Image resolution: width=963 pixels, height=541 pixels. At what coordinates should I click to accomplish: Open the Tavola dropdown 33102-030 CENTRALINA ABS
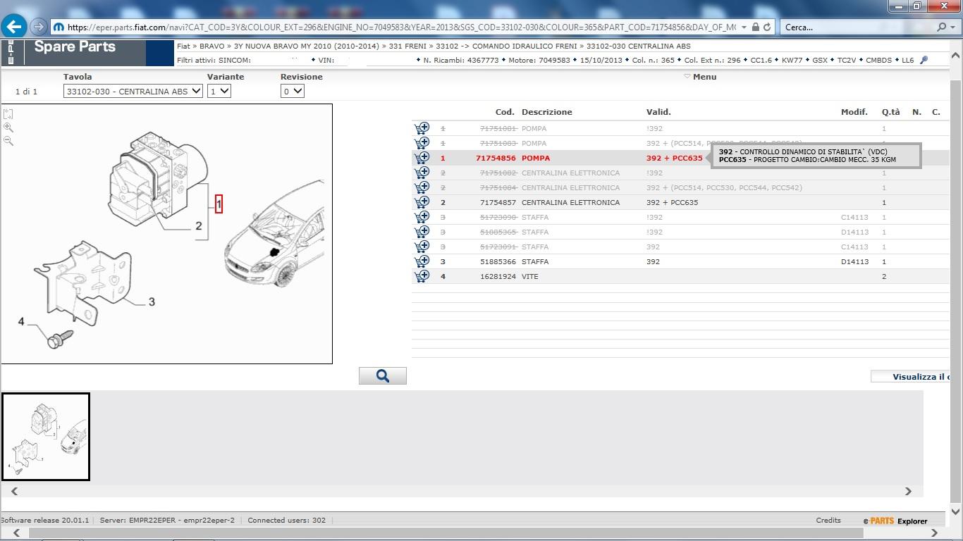[133, 91]
